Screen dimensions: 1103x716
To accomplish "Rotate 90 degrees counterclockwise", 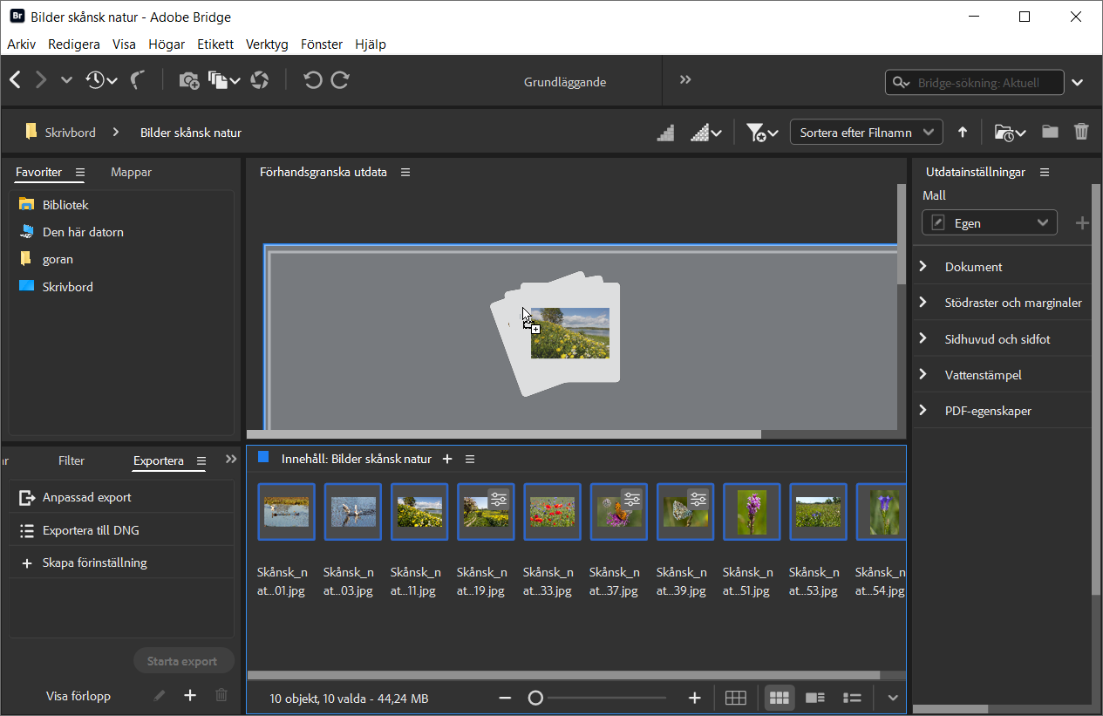I will coord(312,80).
